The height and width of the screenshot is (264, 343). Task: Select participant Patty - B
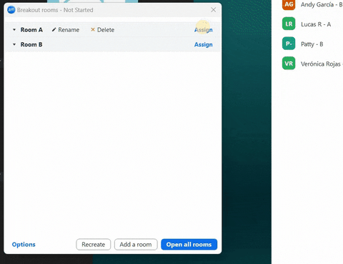(x=312, y=44)
